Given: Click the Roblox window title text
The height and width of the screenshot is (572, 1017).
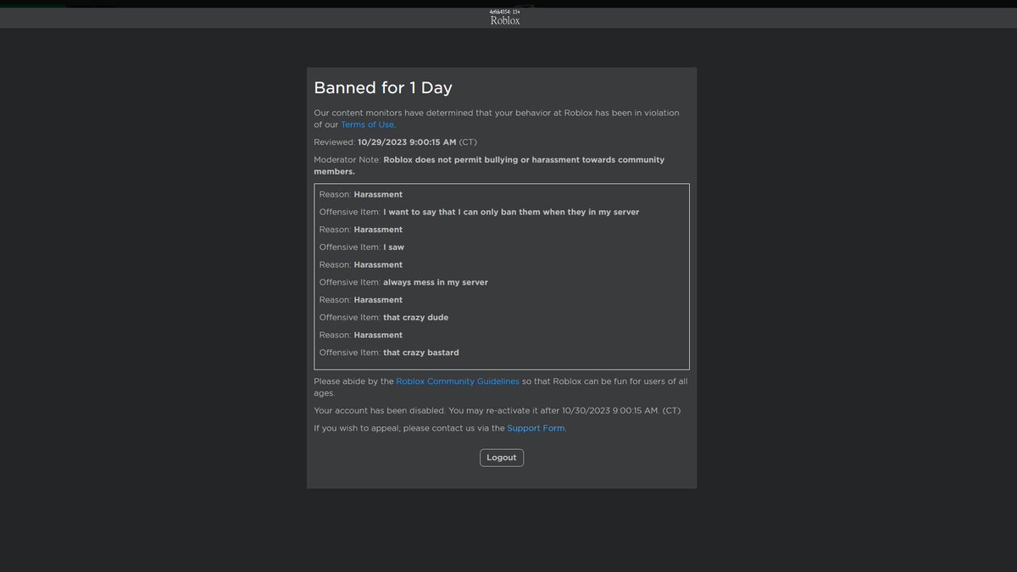Looking at the screenshot, I should coord(505,20).
